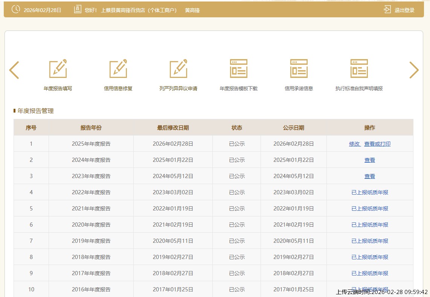
Task: Open the 列严列异异议申请 icon
Action: click(x=178, y=69)
